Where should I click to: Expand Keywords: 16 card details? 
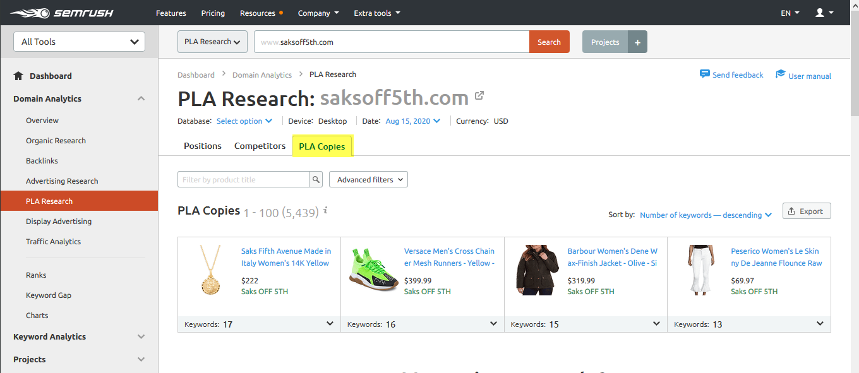(x=493, y=324)
